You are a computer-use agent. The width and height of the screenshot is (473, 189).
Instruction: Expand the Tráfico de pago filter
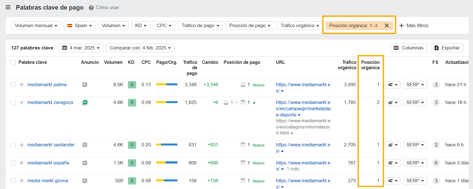[x=200, y=25]
